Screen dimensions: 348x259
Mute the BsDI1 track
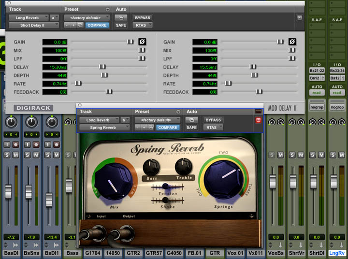pos(57,155)
